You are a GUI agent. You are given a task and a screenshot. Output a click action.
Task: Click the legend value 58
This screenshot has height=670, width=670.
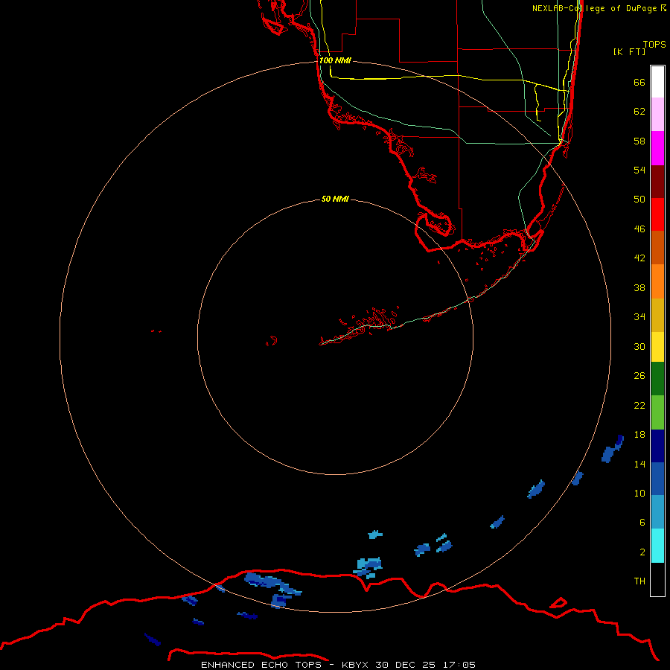639,141
